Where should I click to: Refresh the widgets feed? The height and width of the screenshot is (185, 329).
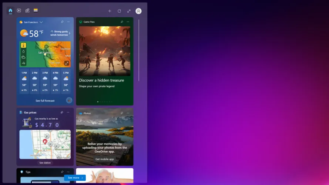[x=119, y=11]
